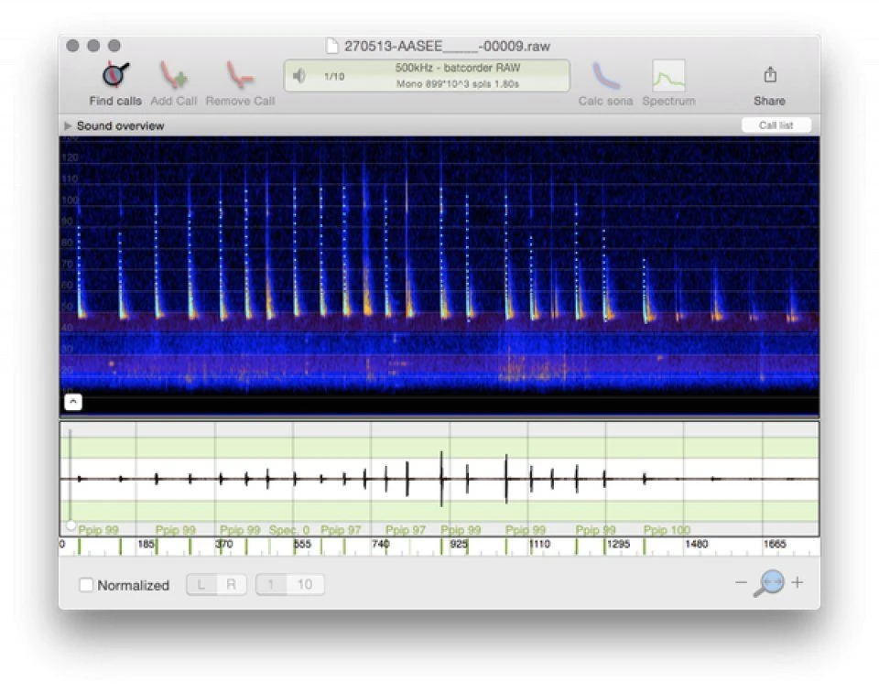Screen dimensions: 879x693
Task: Open the Spectrum view icon
Action: [x=668, y=75]
